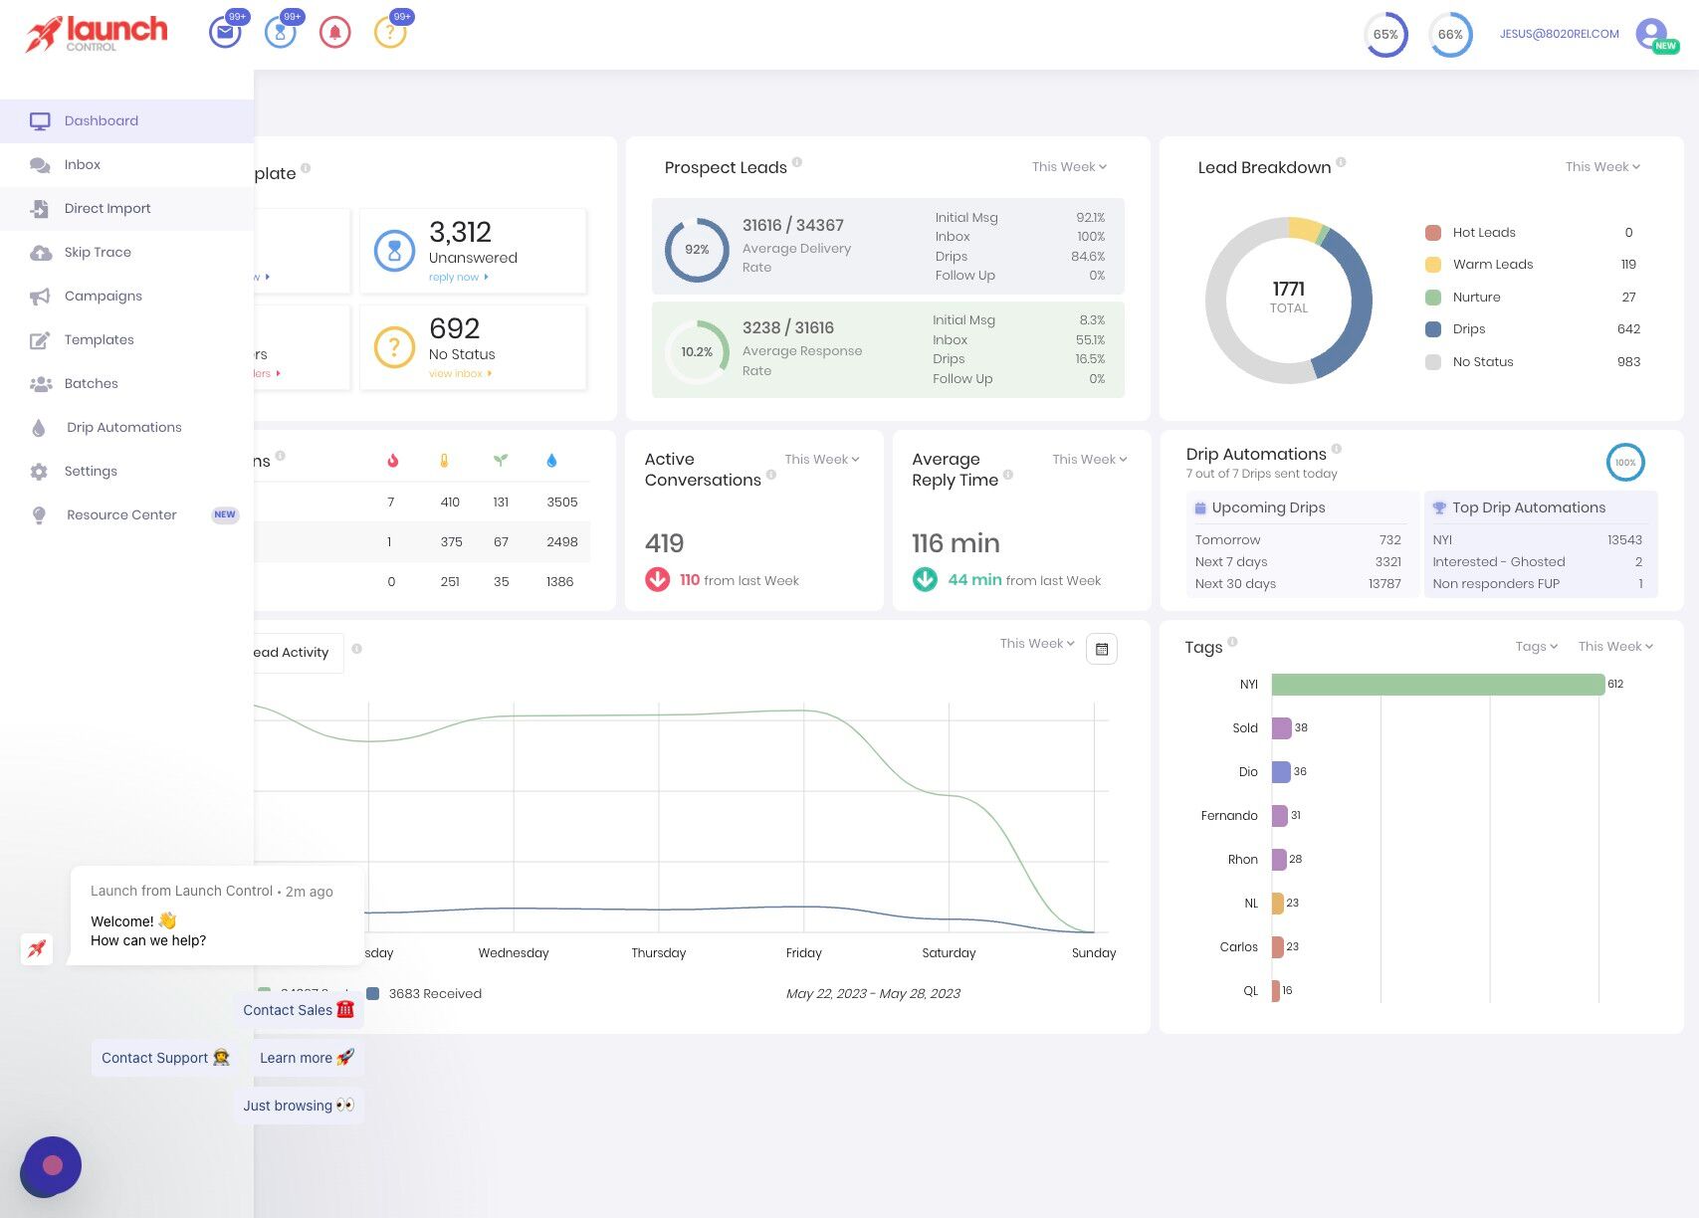Click the 65% circular progress indicator
Image resolution: width=1699 pixels, height=1218 pixels.
(1384, 35)
